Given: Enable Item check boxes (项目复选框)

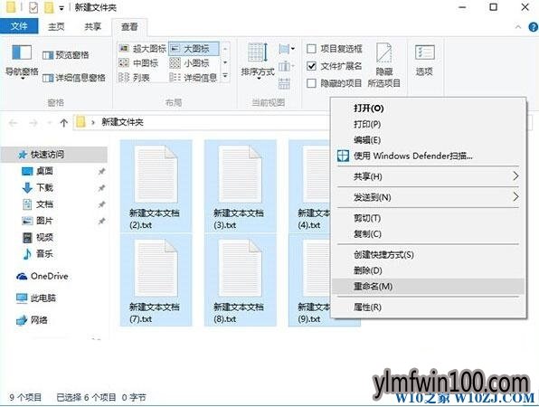Looking at the screenshot, I should coord(334,49).
